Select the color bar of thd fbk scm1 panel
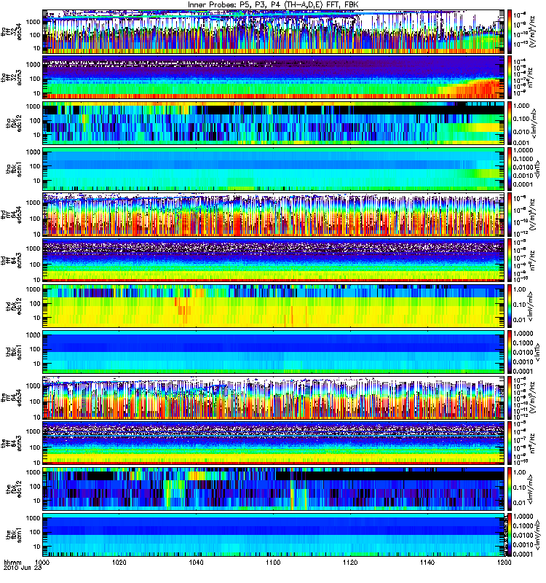This screenshot has width=546, height=583. click(509, 352)
